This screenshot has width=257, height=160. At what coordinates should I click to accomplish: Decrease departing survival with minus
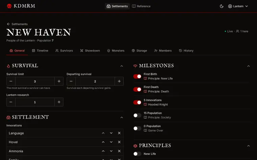tap(71, 81)
